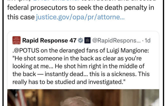The width and height of the screenshot is (167, 106).
Task: Click the verified checkmark badge
Action: [x=80, y=40]
